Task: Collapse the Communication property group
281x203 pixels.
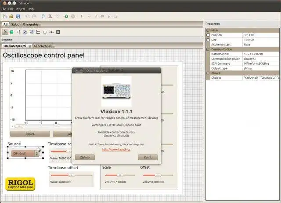Action: [208, 49]
